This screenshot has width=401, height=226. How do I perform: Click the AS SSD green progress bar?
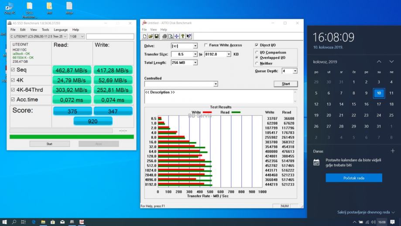tap(72, 137)
